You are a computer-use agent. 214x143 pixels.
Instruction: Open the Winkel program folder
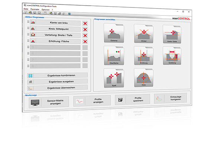tap(143, 34)
